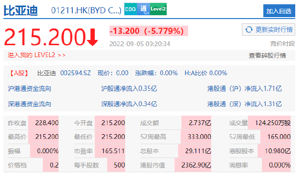Screen dimensions: 300x177
Task: Click 市盈率 value 165.511
Action: (x=113, y=151)
